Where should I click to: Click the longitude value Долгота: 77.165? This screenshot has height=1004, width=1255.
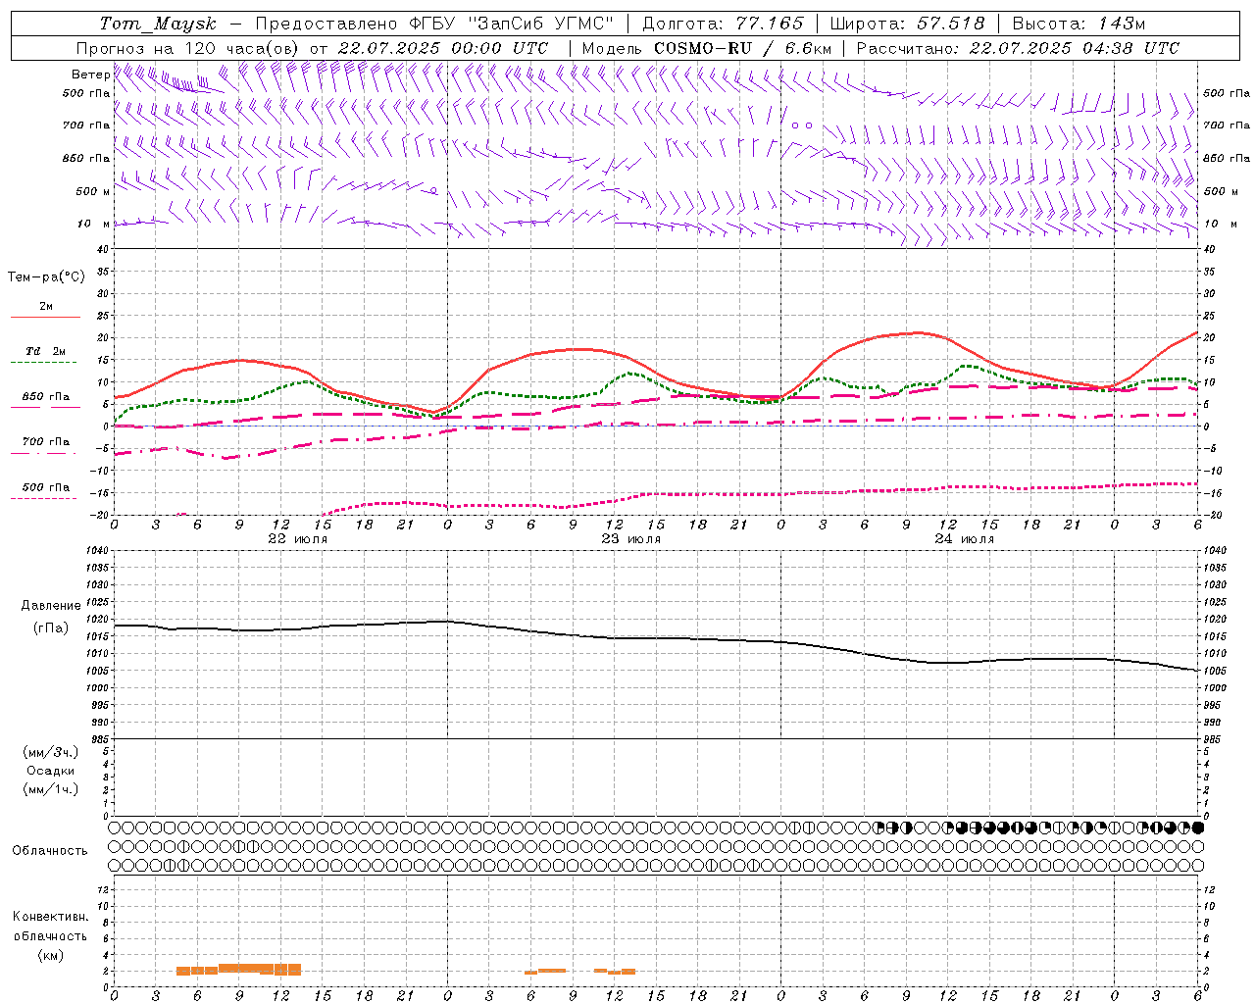coord(724,24)
